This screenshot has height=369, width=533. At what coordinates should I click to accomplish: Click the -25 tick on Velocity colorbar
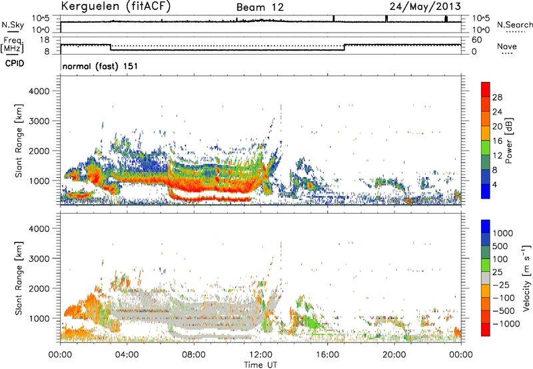point(501,284)
